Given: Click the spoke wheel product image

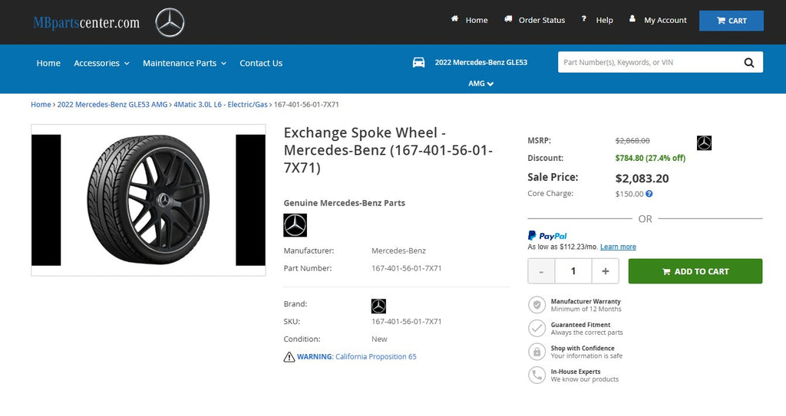Looking at the screenshot, I should click(148, 200).
